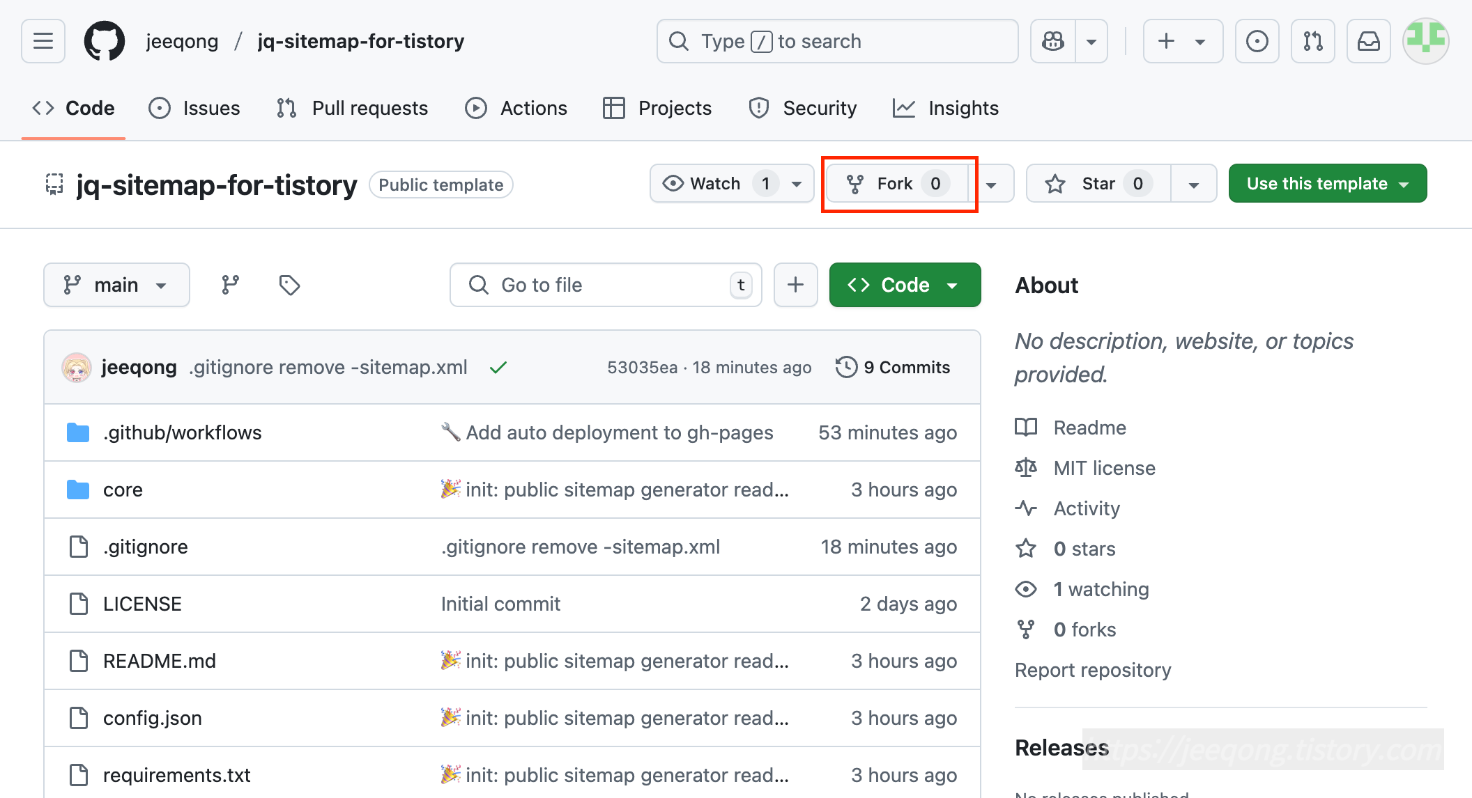Open tags icon in file toolbar

pos(289,285)
